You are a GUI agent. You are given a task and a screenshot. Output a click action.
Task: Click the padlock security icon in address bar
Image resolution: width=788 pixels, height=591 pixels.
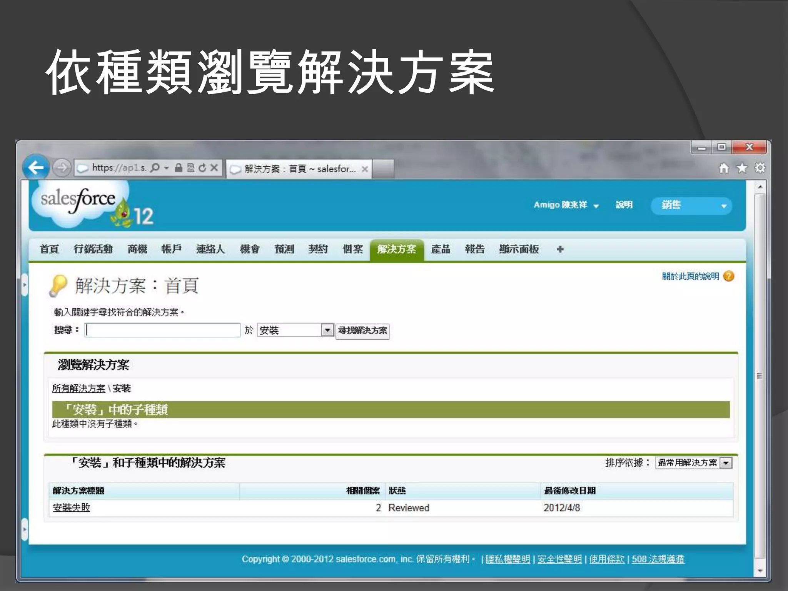pyautogui.click(x=178, y=168)
